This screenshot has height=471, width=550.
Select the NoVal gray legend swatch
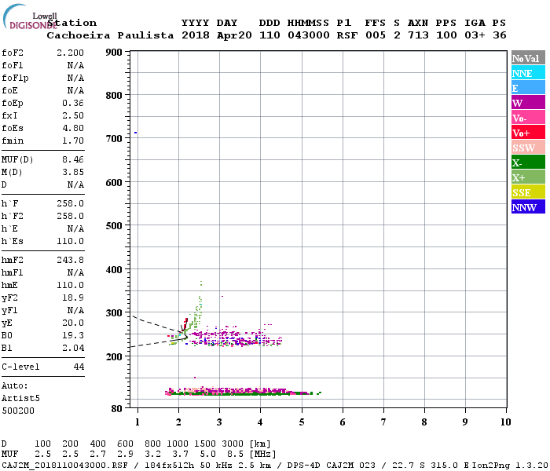(x=528, y=58)
